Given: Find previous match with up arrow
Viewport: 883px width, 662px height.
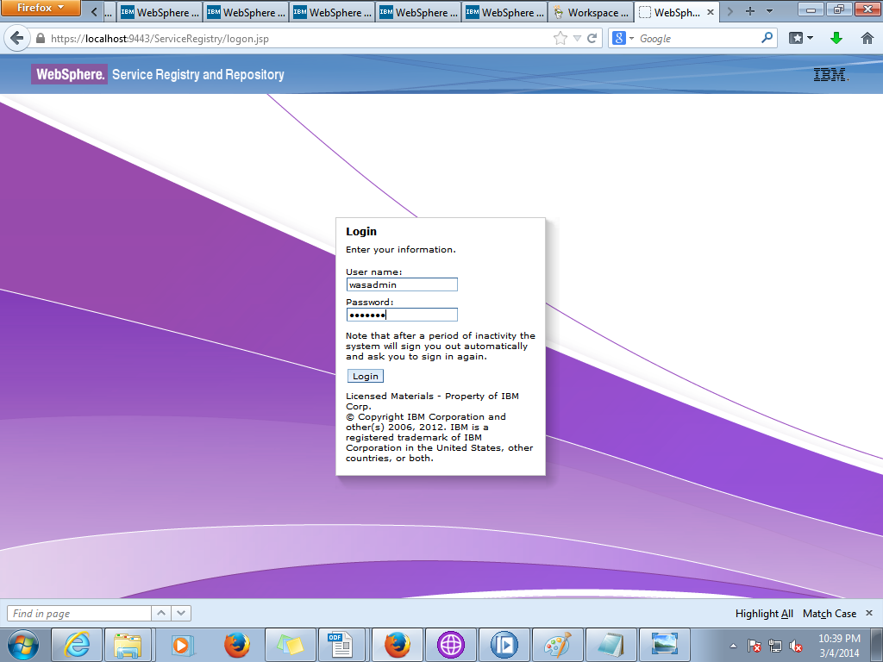Looking at the screenshot, I should [x=161, y=613].
